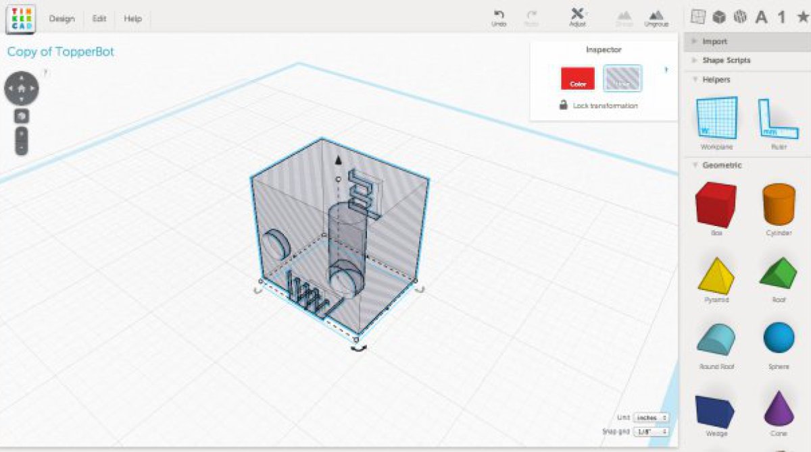Ungroup the selected shape
Image resolution: width=811 pixels, height=452 pixels.
(x=656, y=17)
